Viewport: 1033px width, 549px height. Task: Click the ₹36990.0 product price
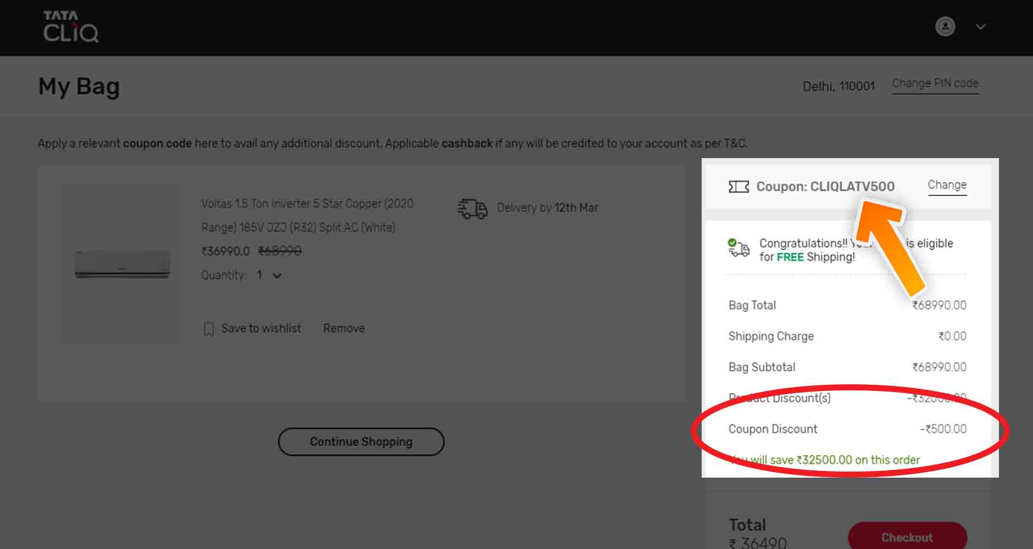225,251
